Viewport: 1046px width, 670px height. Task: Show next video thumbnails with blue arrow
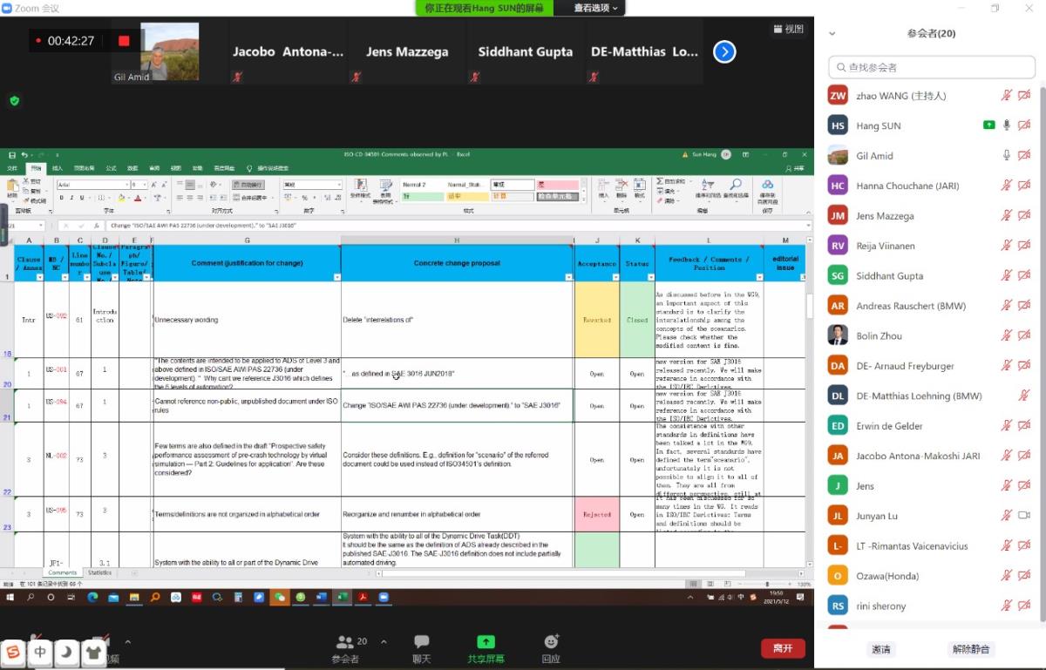click(x=724, y=52)
